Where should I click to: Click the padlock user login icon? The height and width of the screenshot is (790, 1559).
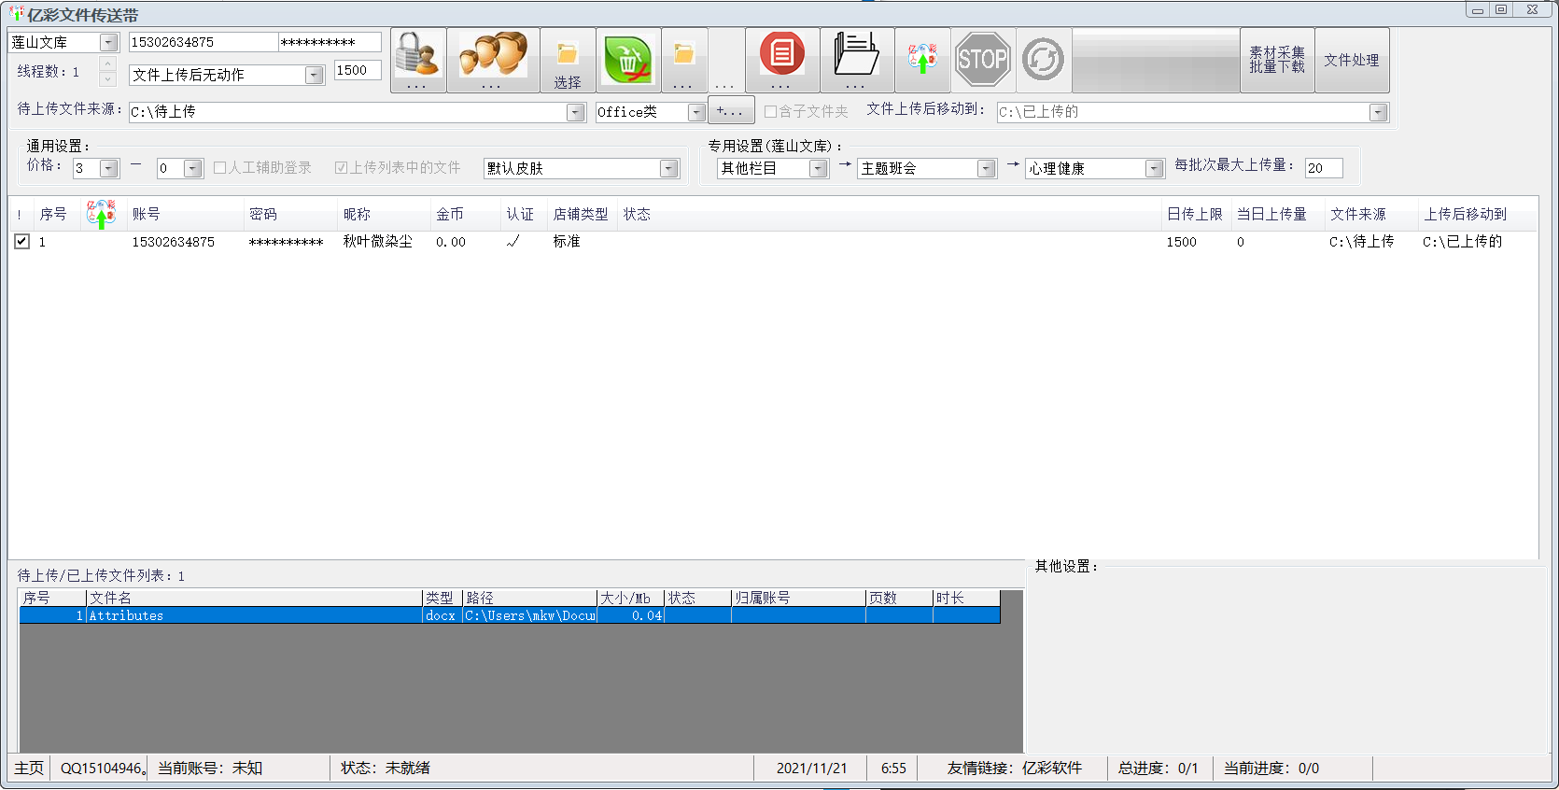[418, 60]
